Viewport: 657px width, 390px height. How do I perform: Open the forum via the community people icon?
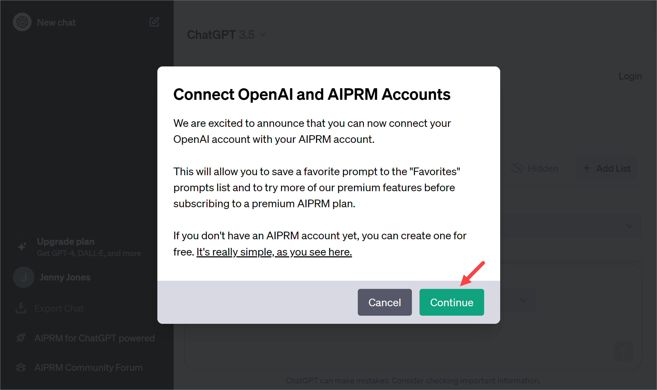(21, 367)
